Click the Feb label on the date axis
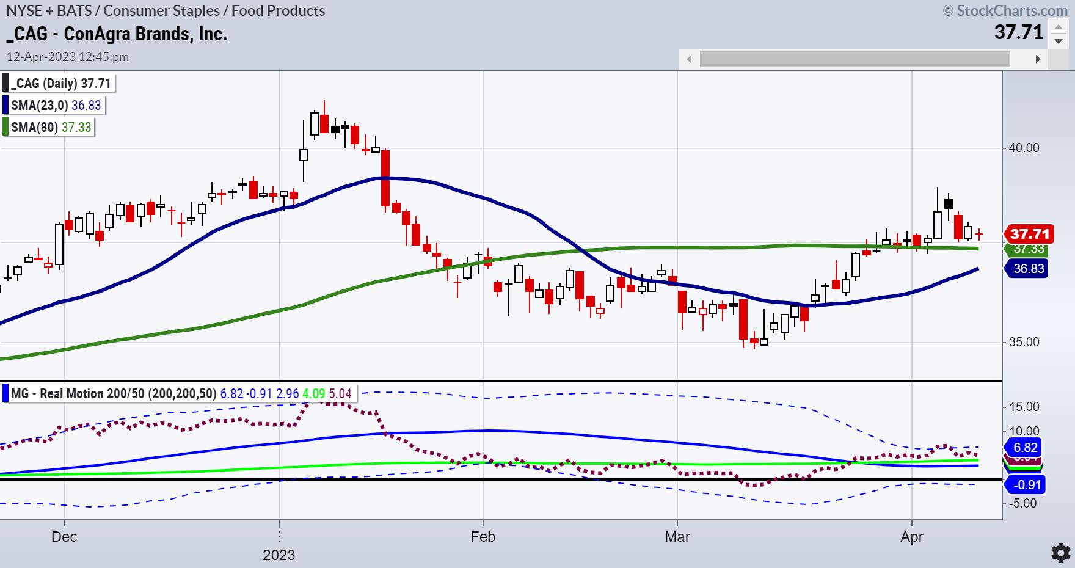1075x568 pixels. (483, 537)
